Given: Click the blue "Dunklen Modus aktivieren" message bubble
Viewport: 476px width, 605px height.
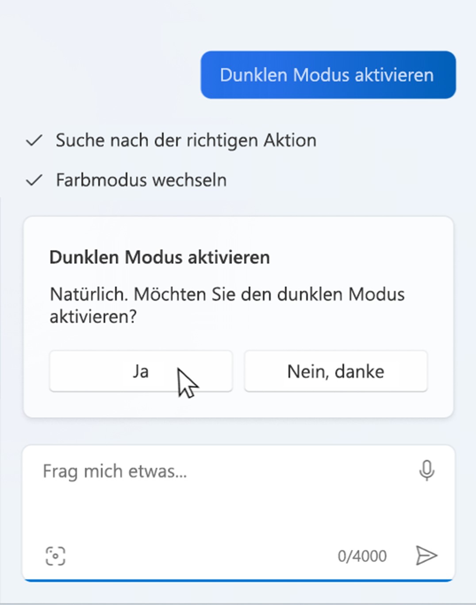Looking at the screenshot, I should pos(328,75).
